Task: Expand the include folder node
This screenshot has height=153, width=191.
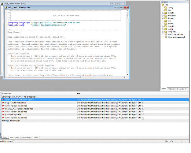Action: pos(163,13)
